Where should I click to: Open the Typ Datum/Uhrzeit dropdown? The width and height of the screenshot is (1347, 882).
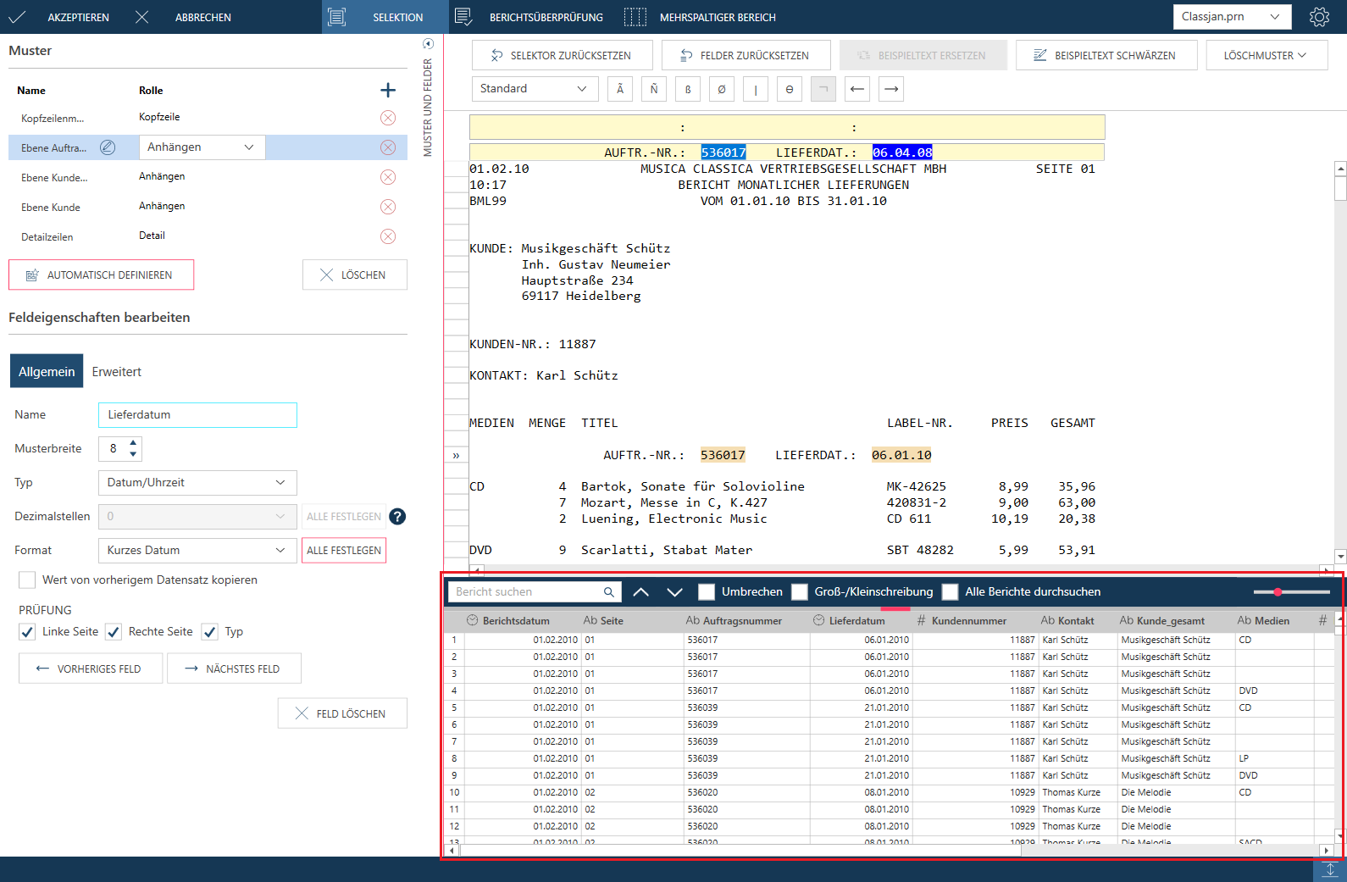point(197,483)
